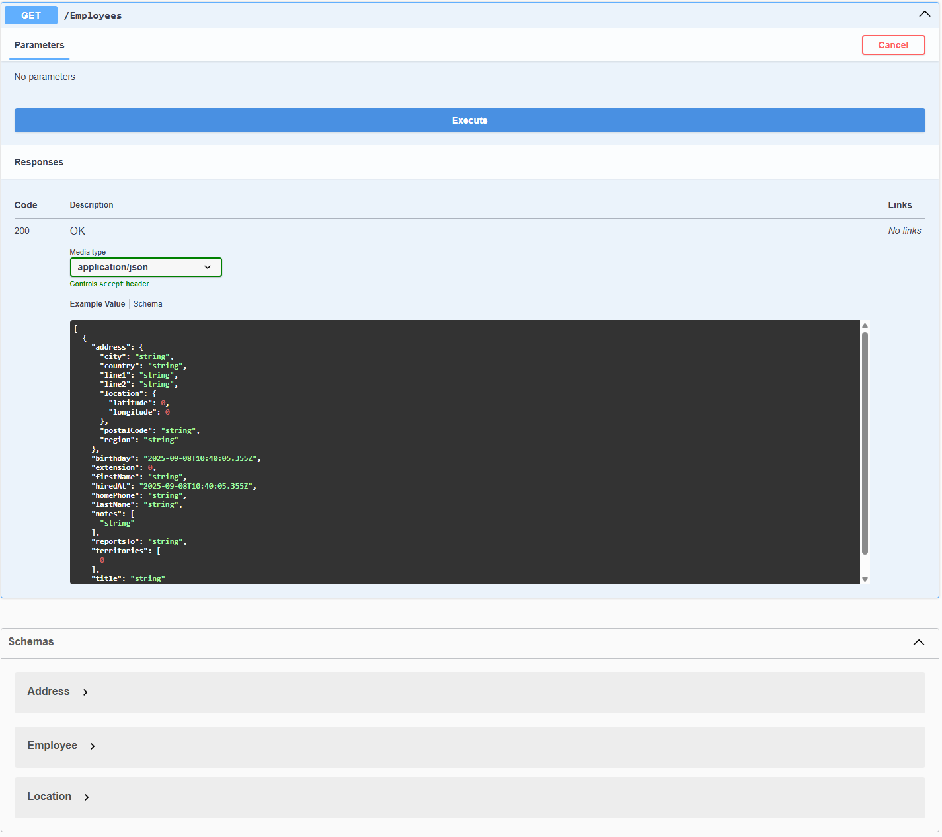Click the "city" line in example JSON

coord(137,356)
